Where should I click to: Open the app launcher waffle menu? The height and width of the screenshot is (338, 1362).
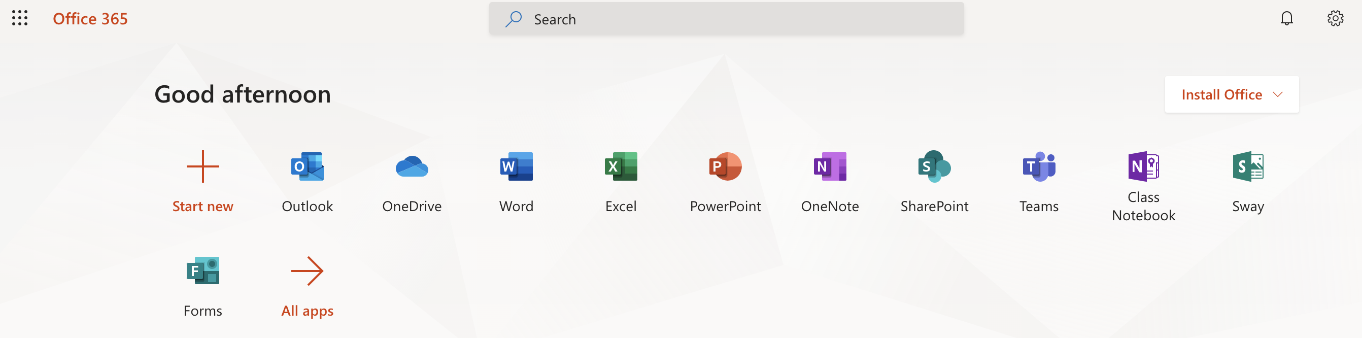[20, 18]
